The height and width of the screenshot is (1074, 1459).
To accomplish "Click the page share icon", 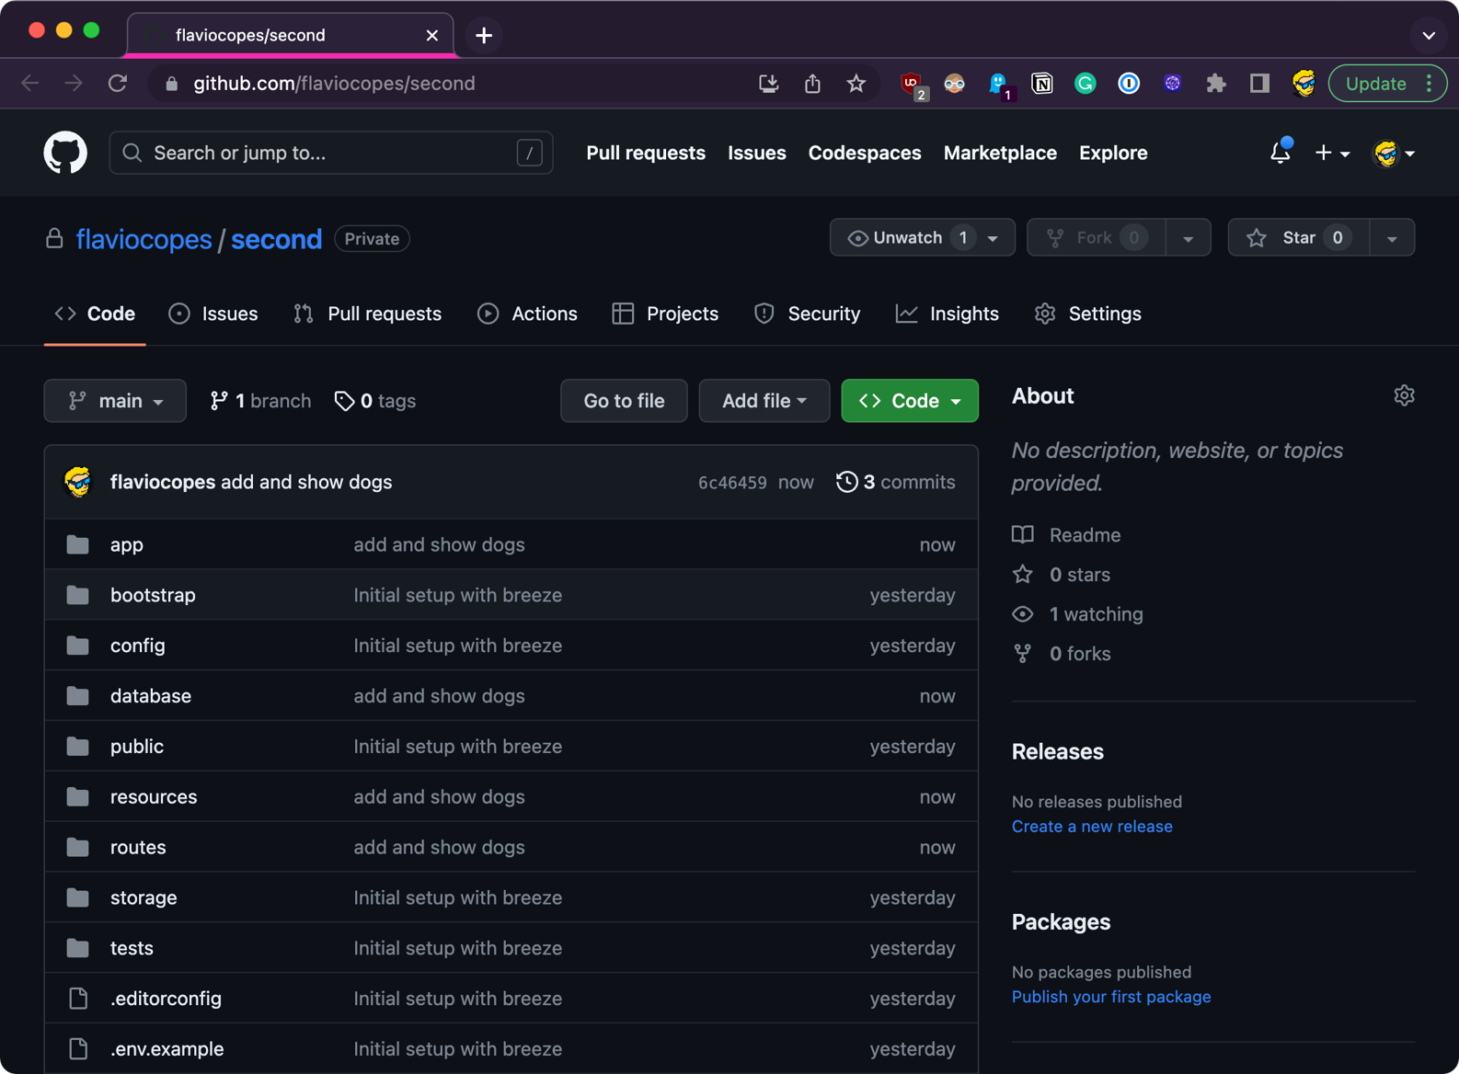I will pos(812,84).
